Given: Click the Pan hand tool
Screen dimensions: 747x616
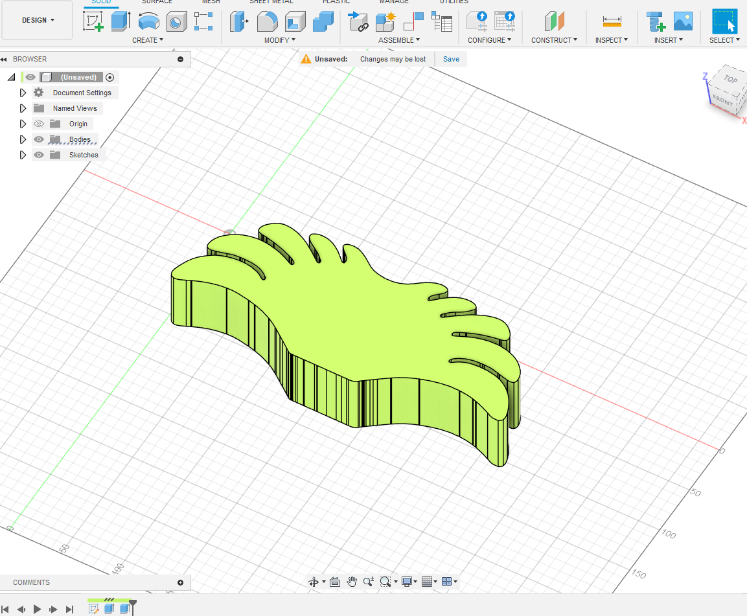Looking at the screenshot, I should pyautogui.click(x=352, y=582).
